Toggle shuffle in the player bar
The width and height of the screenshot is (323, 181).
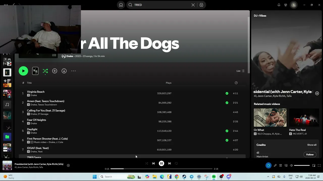(x=147, y=163)
